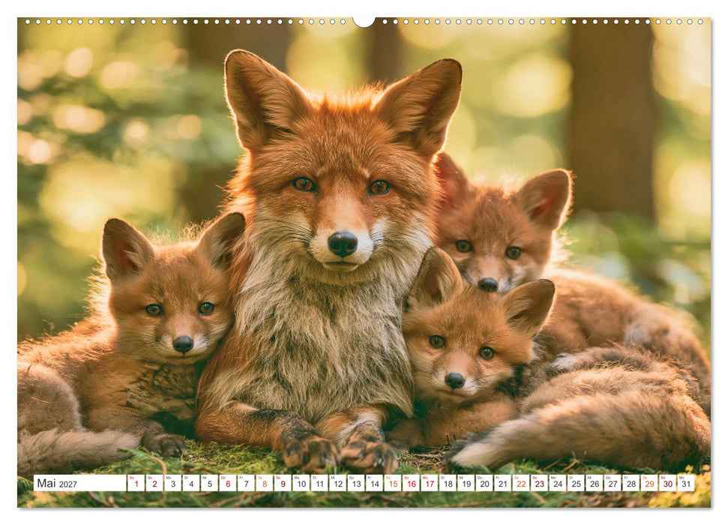728x525 pixels.
Task: Choose day 26 in the calendar strip
Action: tap(595, 483)
